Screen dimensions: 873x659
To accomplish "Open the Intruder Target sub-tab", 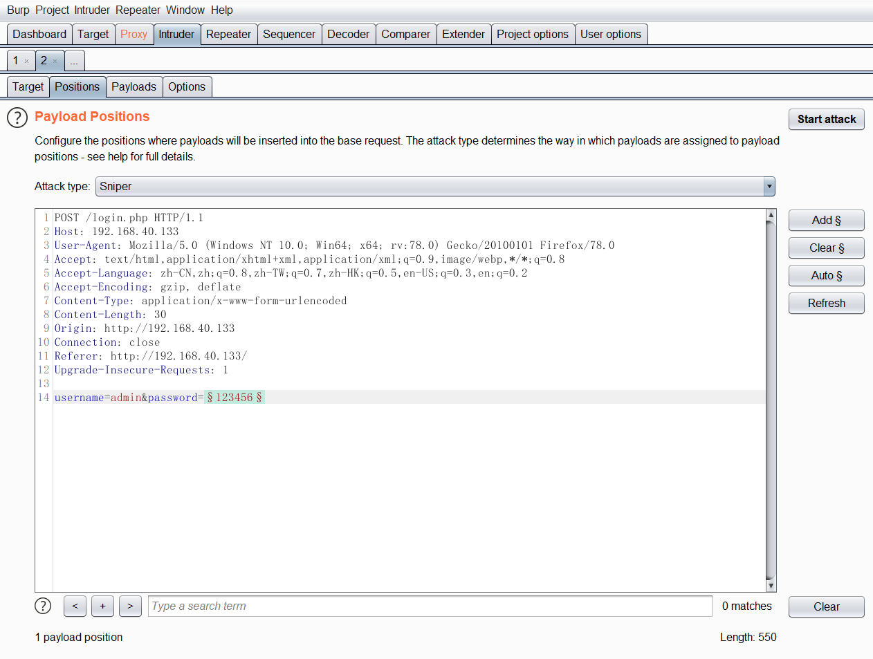I will tap(28, 86).
